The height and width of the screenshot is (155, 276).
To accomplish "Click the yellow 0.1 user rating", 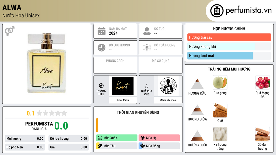I will (x=31, y=113).
